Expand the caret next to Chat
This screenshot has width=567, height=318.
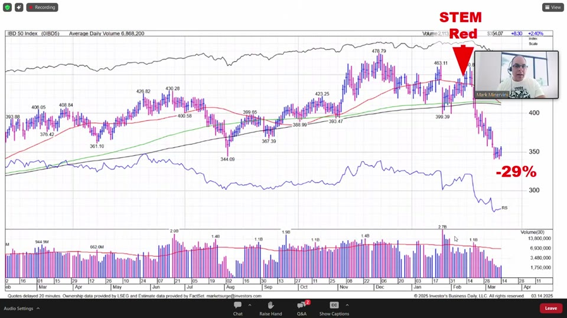tap(249, 305)
